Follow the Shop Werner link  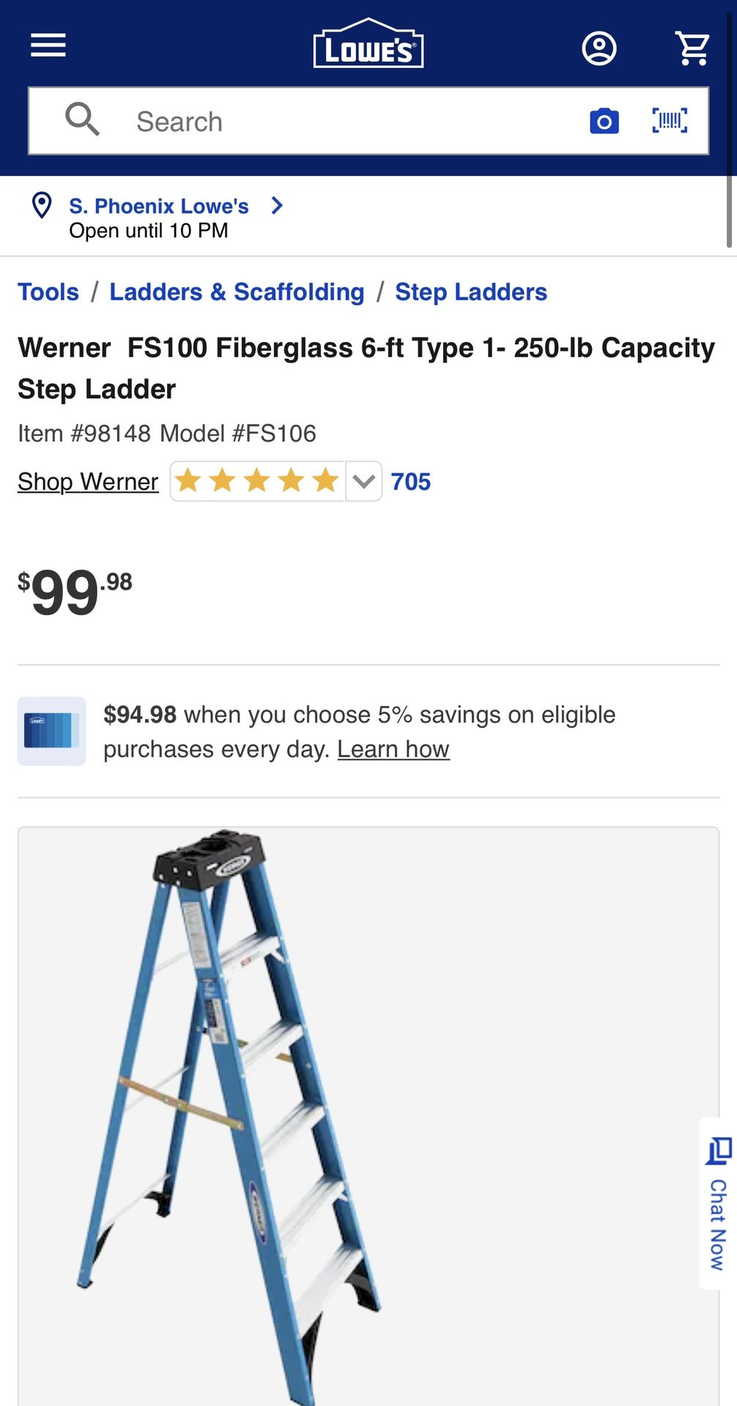pos(88,481)
